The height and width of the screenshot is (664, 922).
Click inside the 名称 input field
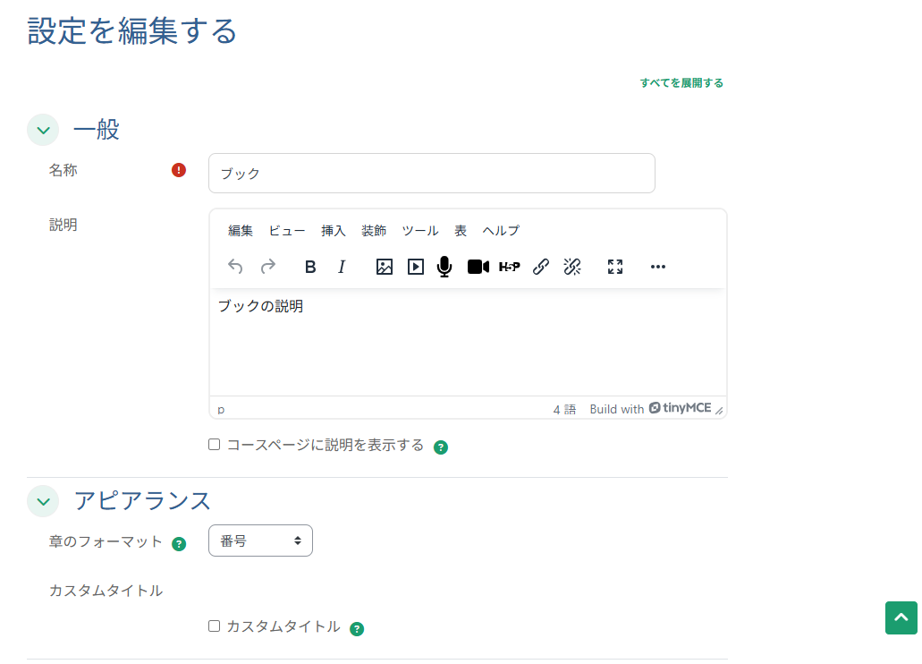[431, 173]
